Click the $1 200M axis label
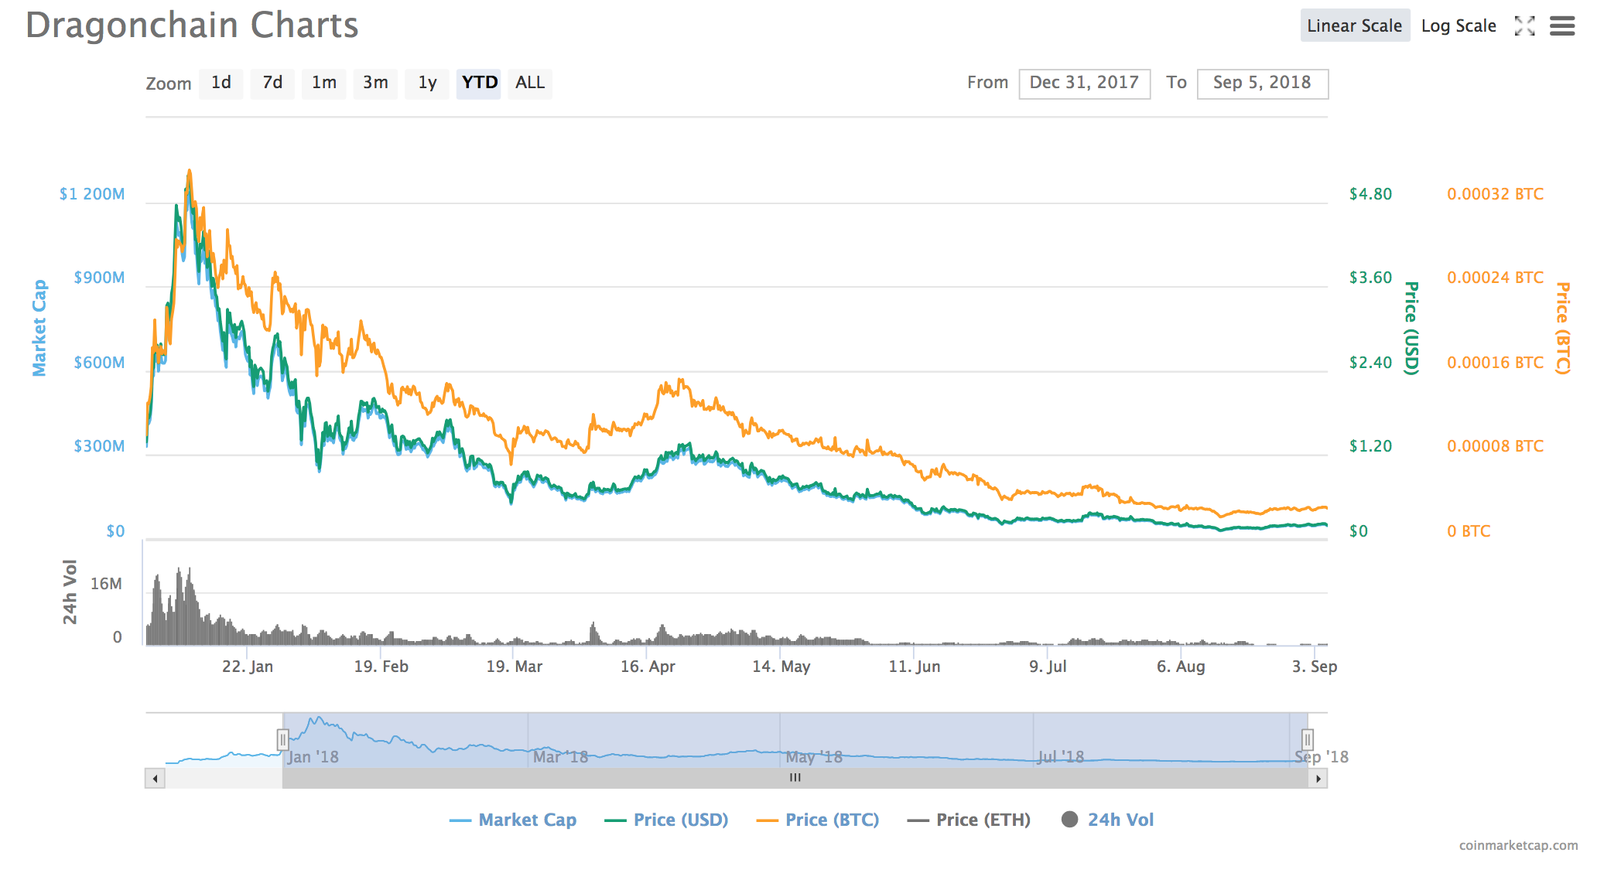1597x880 pixels. tap(92, 193)
